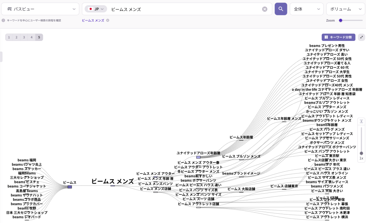This screenshot has height=223, width=366.
Task: Click the ビームス メンズ keyword link
Action: click(x=93, y=20)
